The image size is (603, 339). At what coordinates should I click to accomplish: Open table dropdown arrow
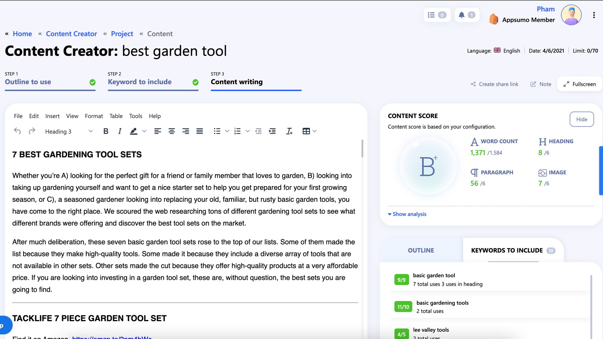(x=314, y=131)
